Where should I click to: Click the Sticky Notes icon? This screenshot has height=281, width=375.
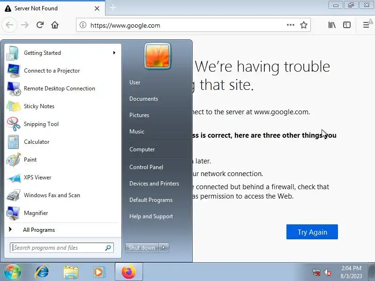(14, 106)
